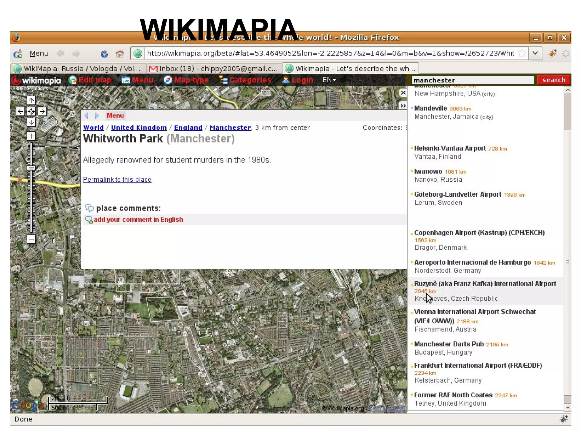Close the Whitworth Park info panel

403,93
